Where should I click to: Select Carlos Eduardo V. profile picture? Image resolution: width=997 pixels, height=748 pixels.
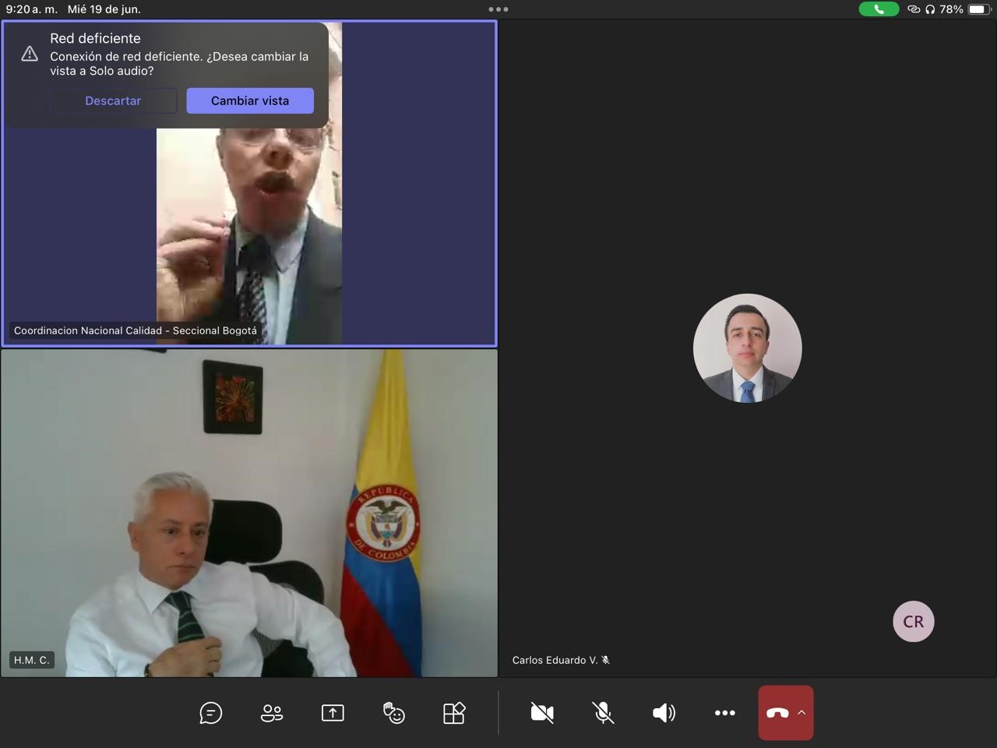tap(748, 348)
